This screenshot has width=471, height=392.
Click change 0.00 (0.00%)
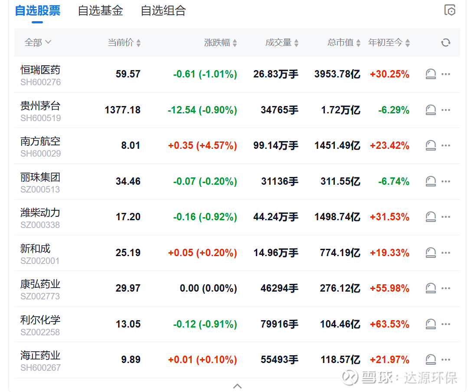click(x=208, y=288)
